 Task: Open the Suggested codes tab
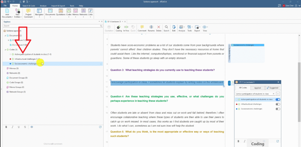272,88
